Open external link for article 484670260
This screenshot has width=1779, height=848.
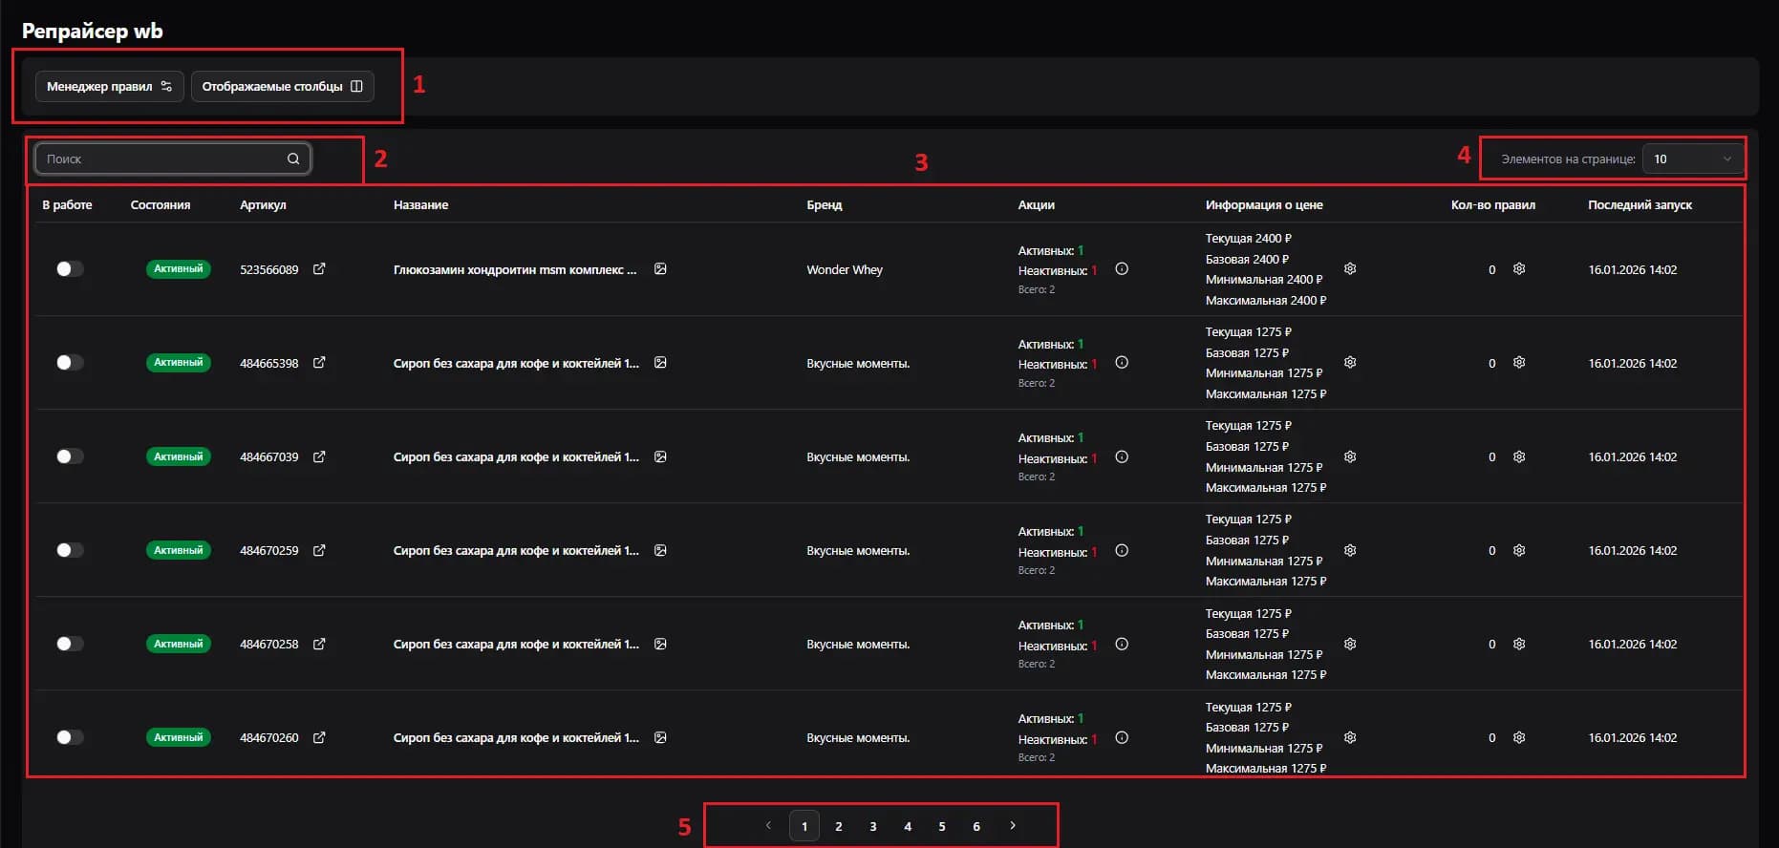tap(319, 737)
